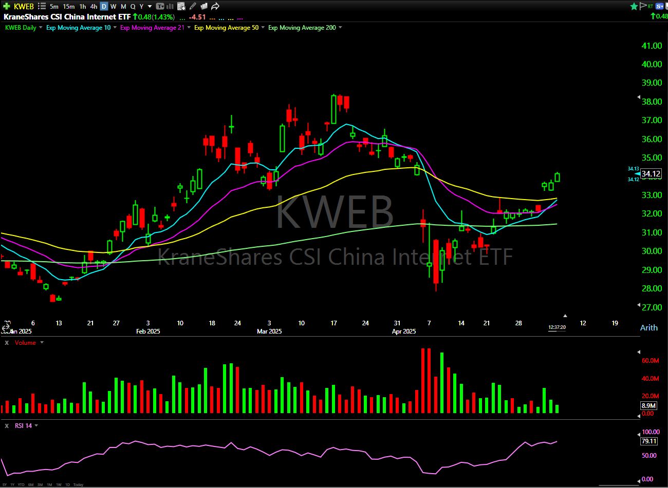Screen dimensions: 668x488
Task: Click the -4.51 red value text
Action: pyautogui.click(x=197, y=17)
